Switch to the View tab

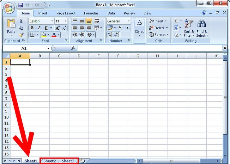coord(147,13)
